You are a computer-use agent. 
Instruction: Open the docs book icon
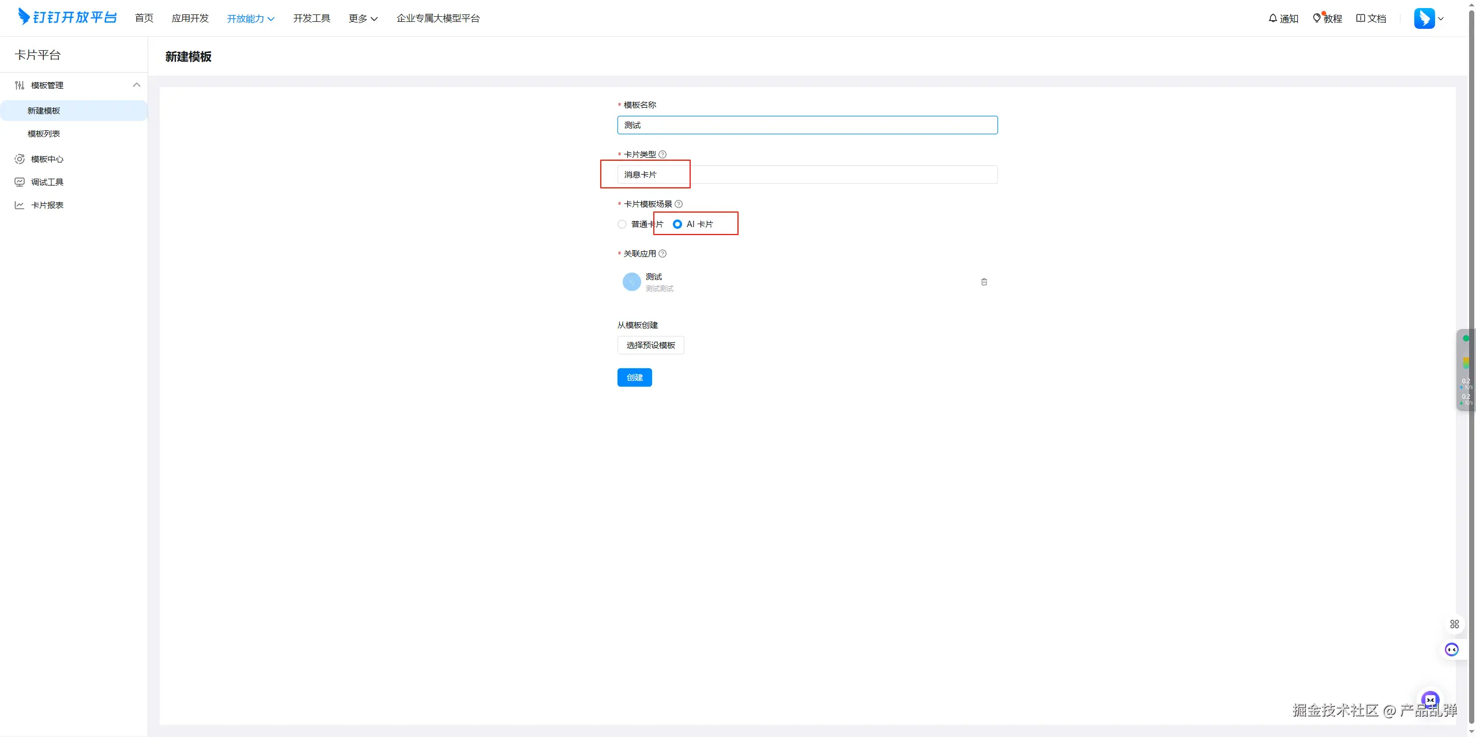pyautogui.click(x=1360, y=18)
